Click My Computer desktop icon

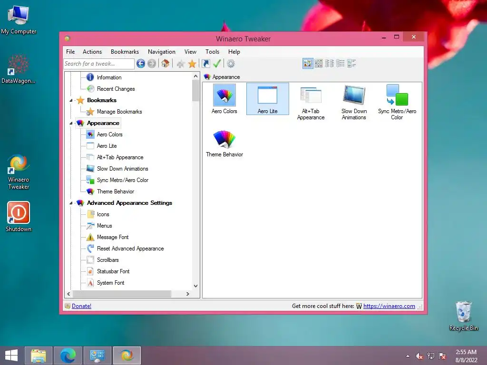[19, 19]
